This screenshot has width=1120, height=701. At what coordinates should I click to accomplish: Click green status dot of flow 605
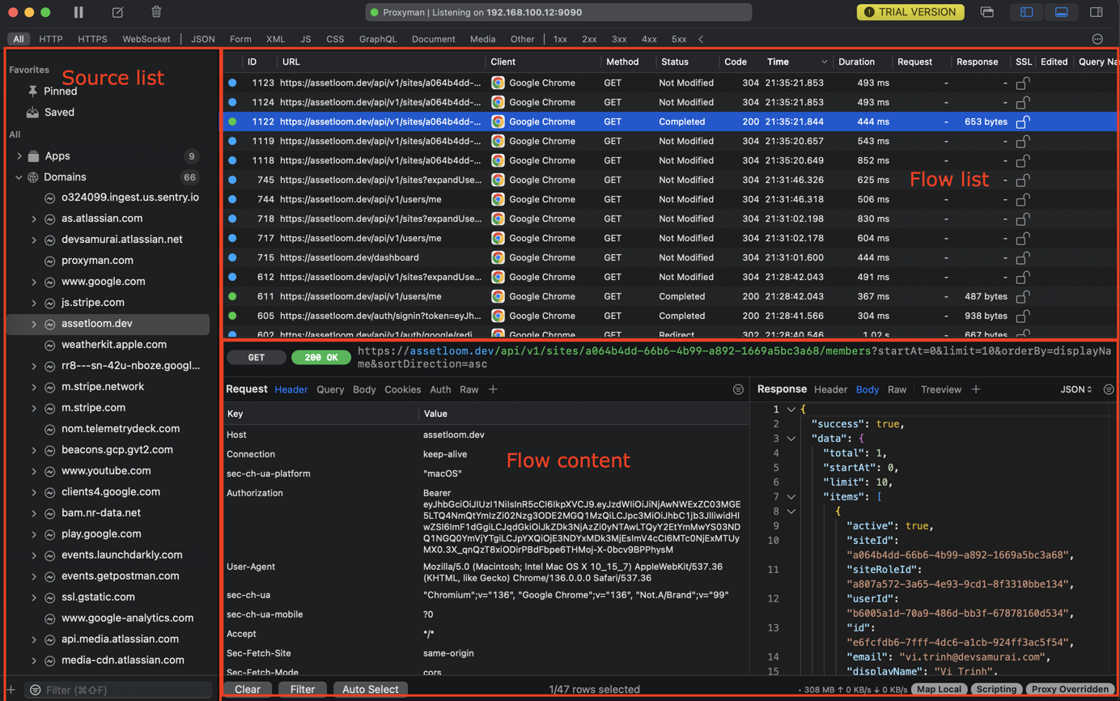232,316
